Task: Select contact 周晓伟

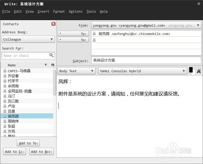Action: coord(27,121)
